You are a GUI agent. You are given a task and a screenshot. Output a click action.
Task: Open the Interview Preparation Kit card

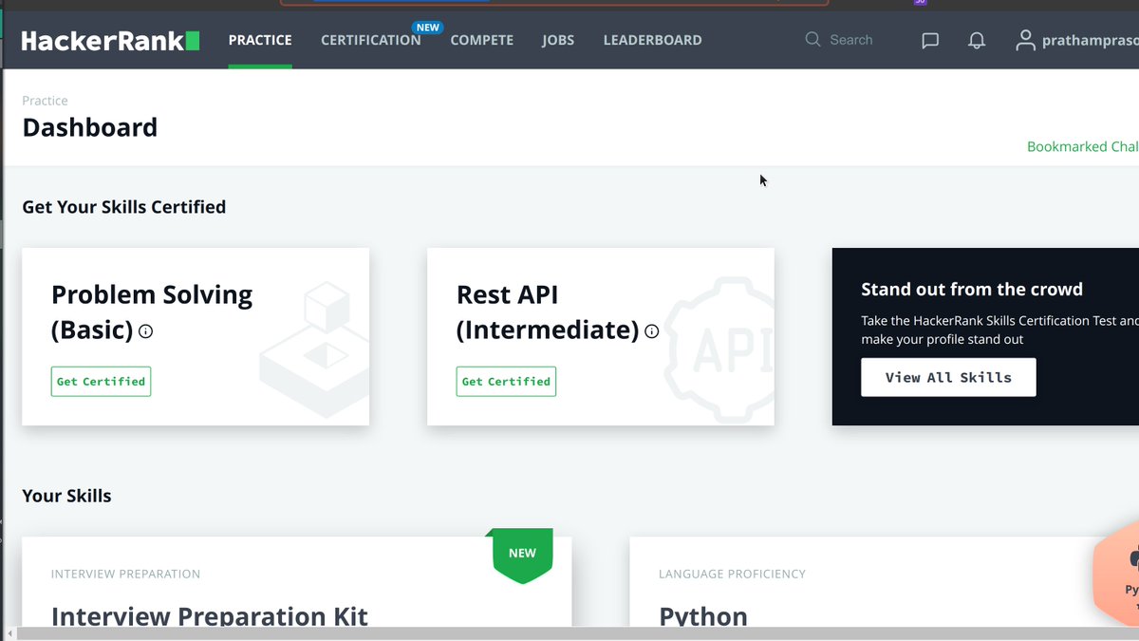coord(297,581)
